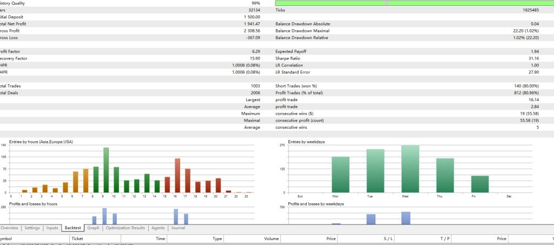The image size is (554, 245).
Task: Click hour 16 bar in Entries by hours
Action: pos(177,176)
